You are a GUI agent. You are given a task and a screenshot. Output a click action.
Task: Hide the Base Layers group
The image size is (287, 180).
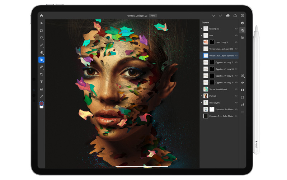[236, 103]
